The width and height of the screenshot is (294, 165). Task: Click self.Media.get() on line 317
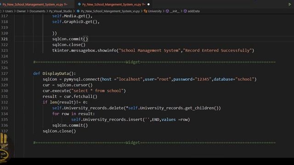pyautogui.click(x=71, y=16)
